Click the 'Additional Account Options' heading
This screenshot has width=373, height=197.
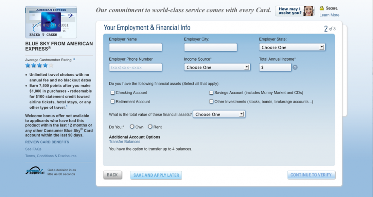click(x=134, y=137)
